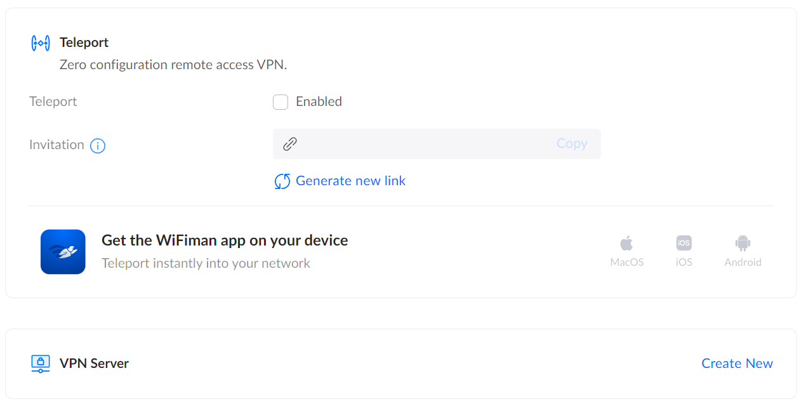This screenshot has height=406, width=804.
Task: Select the MacOS Apple download icon
Action: [626, 243]
